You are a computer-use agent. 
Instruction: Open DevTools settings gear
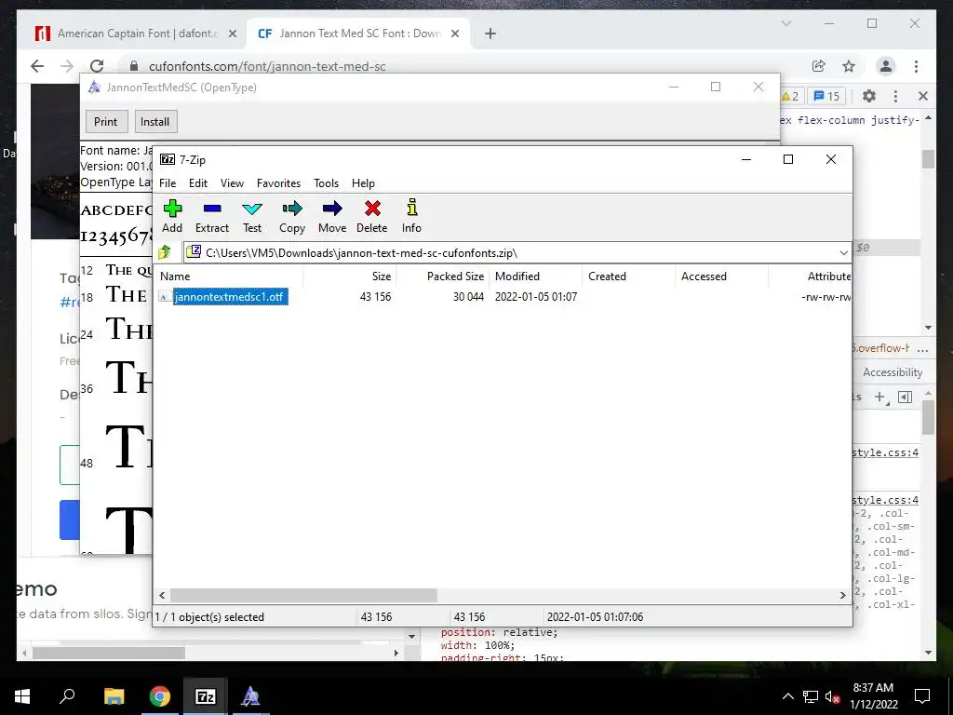coord(869,96)
